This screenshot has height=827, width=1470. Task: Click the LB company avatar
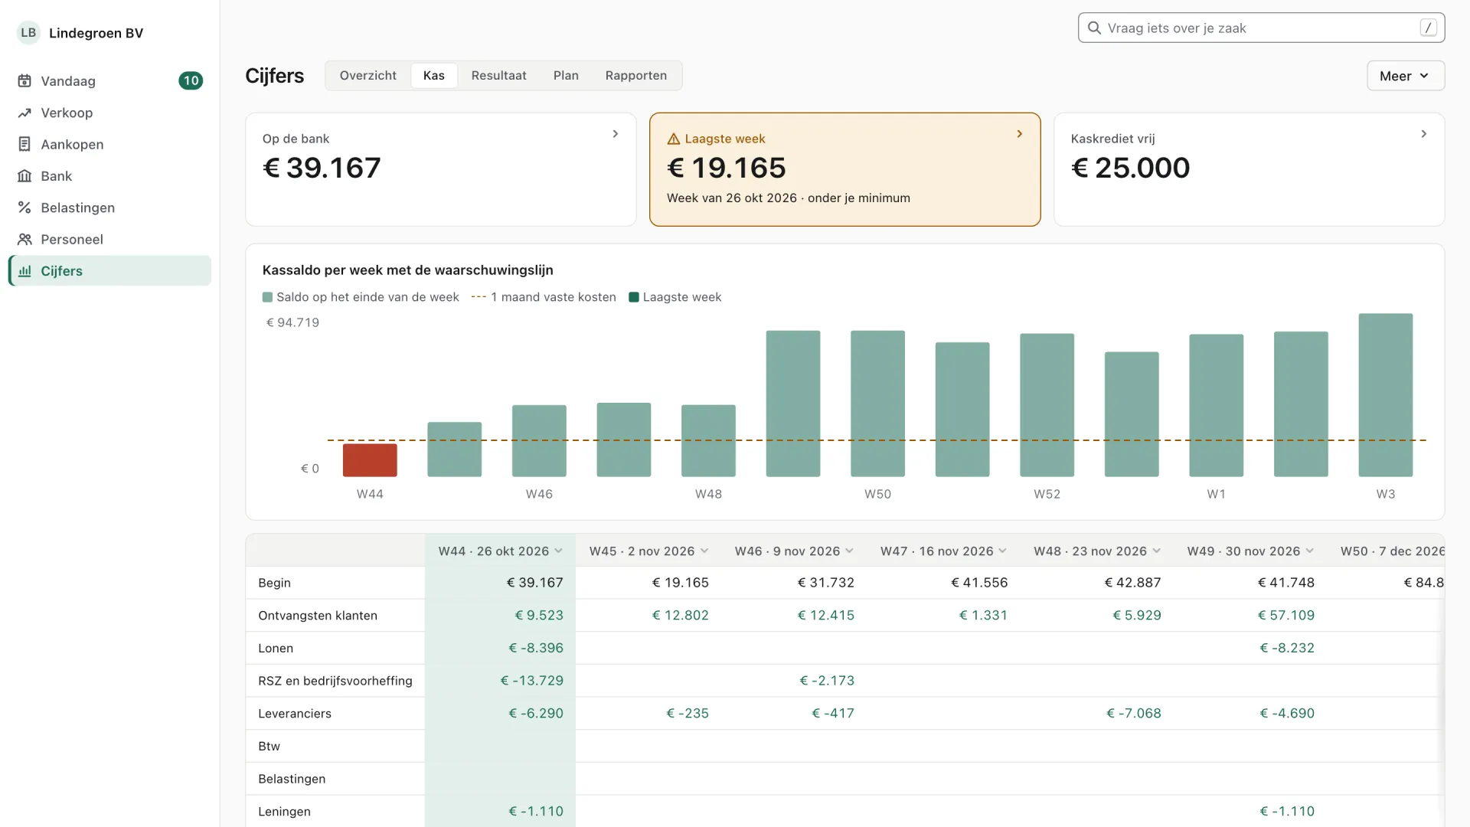(x=28, y=33)
